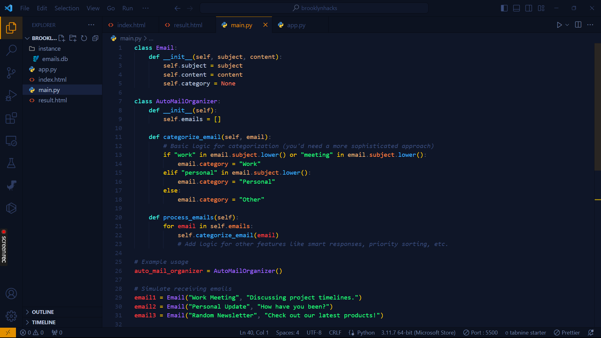Switch to the app.py tab
The width and height of the screenshot is (601, 338).
pyautogui.click(x=296, y=25)
